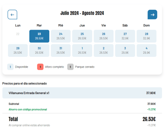Click the gray Parque cerrado swatch

click(x=70, y=67)
